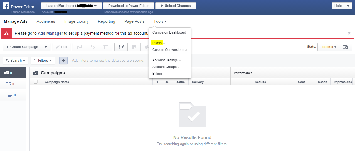Image resolution: width=355 pixels, height=151 pixels.
Task: Switch to the Manage Ads tab
Action: click(16, 21)
